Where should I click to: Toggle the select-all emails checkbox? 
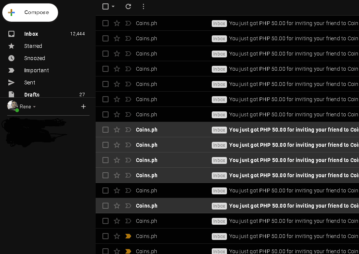(x=105, y=6)
